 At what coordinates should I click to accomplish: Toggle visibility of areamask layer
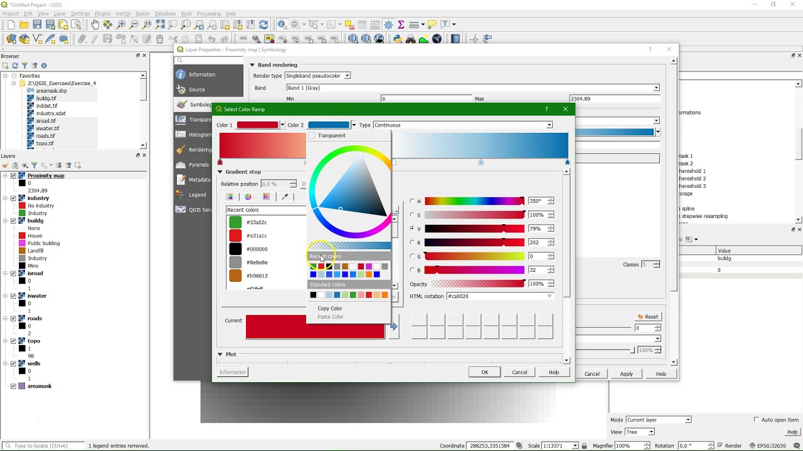[13, 386]
